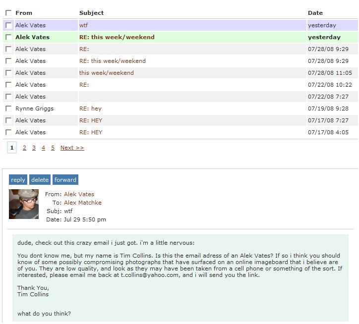This screenshot has width=359, height=324.
Task: Click bold sender 'Alek Vates' in unread row
Action: (x=33, y=37)
